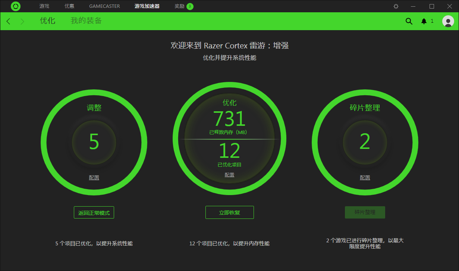Close the Razer Cortex window
Image resolution: width=459 pixels, height=271 pixels.
[x=449, y=6]
